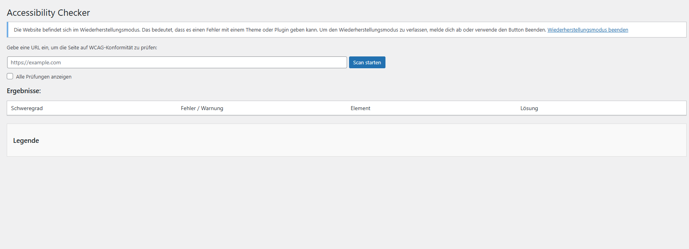Click the Ergebnisse heading
This screenshot has width=689, height=249.
point(24,91)
